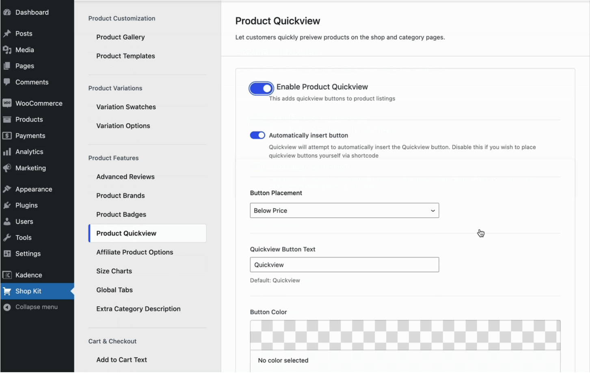
Task: Navigate to Advanced Reviews settings
Action: (125, 177)
